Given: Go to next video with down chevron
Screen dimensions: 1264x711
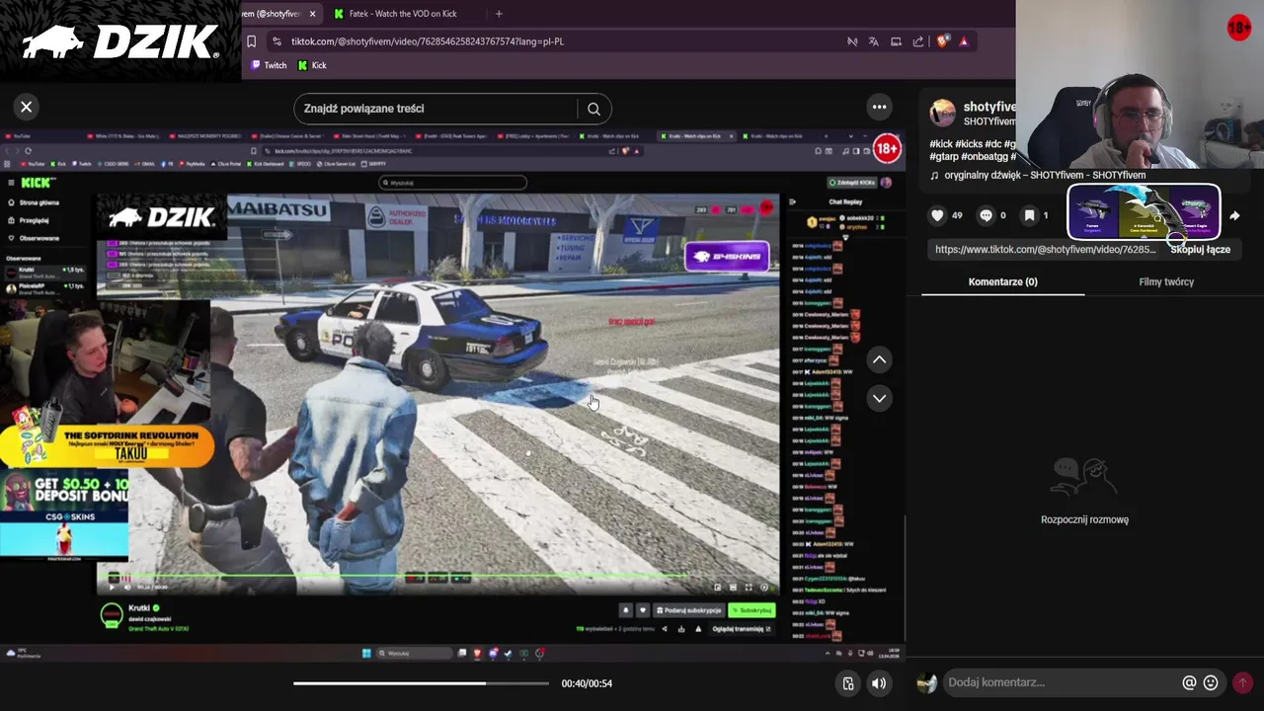Looking at the screenshot, I should [879, 398].
